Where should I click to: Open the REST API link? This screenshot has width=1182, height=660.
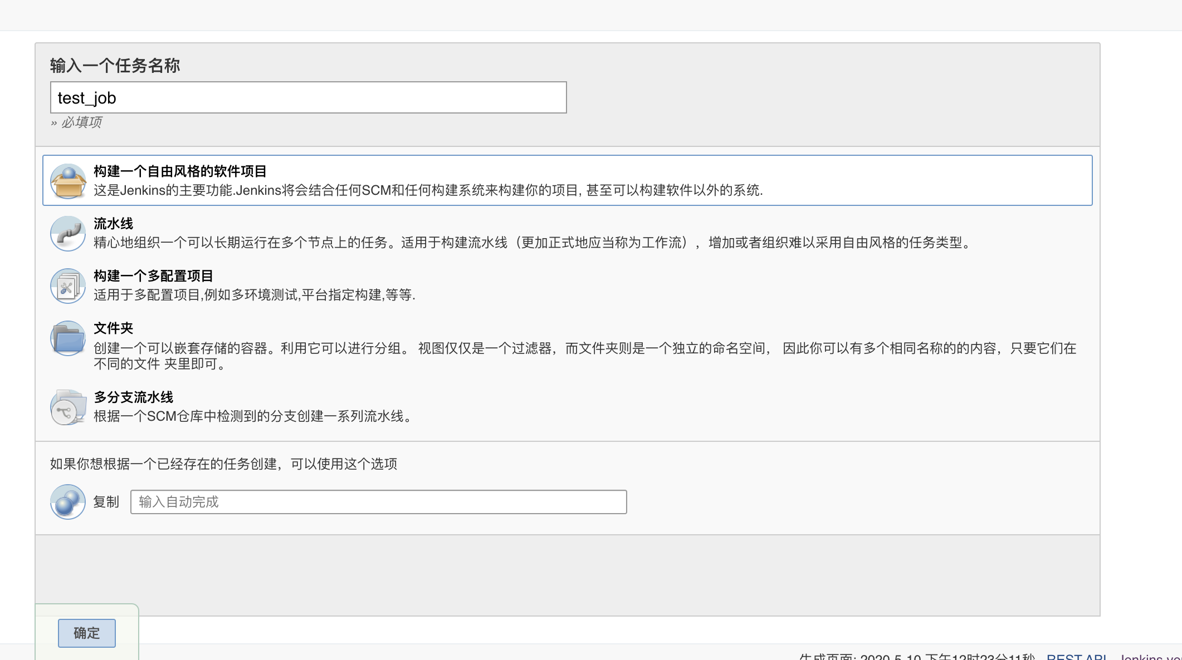pos(1076,657)
